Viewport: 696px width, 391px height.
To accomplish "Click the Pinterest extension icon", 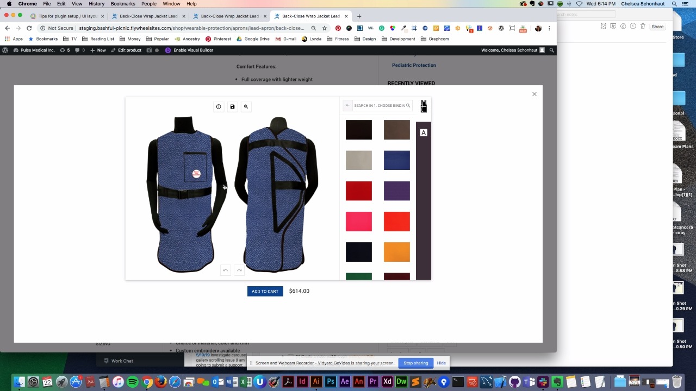I will [338, 28].
